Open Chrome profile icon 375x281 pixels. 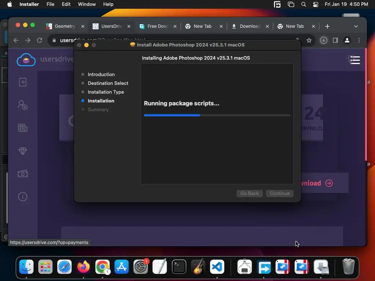[347, 40]
